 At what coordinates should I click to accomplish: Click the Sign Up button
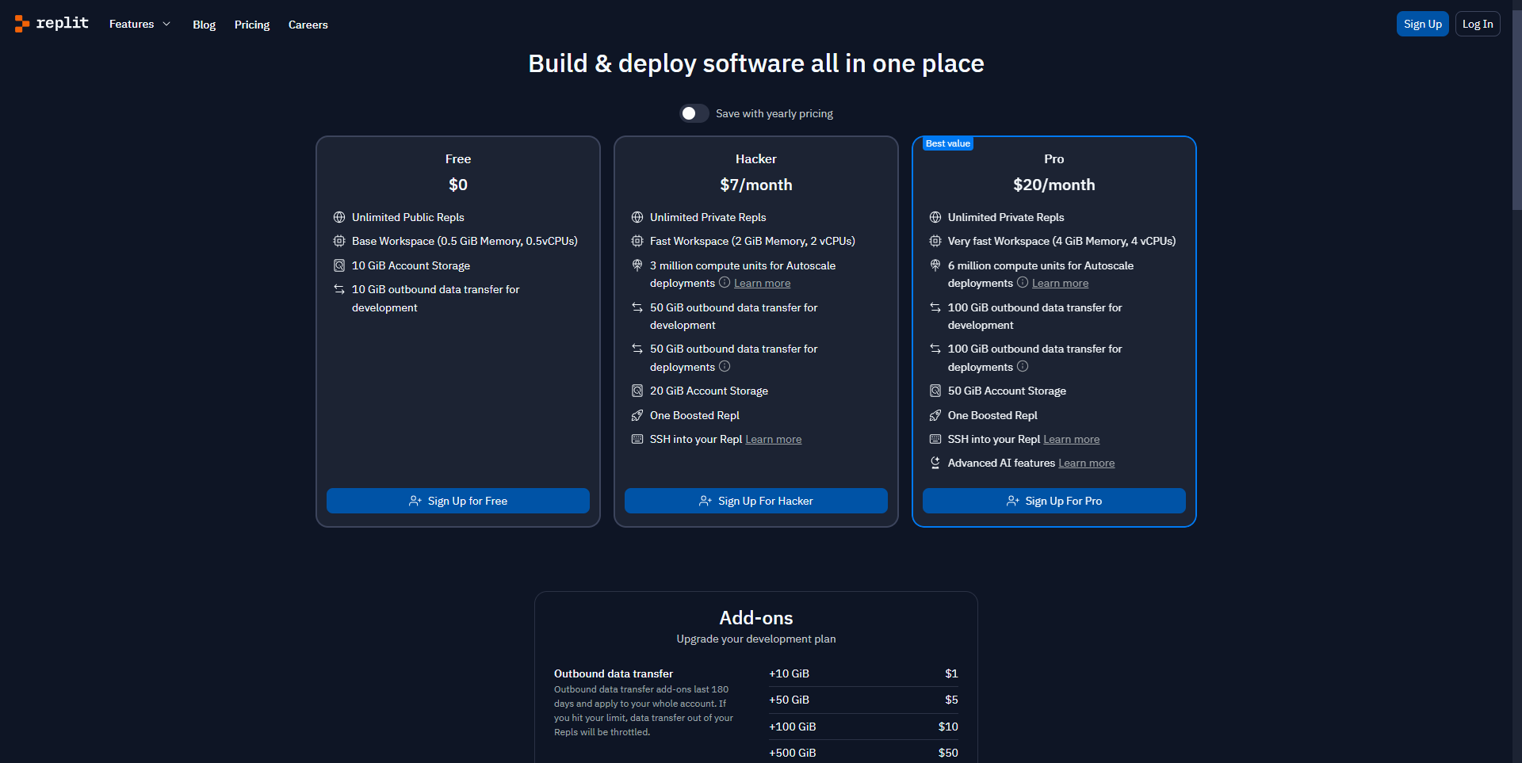[1423, 24]
